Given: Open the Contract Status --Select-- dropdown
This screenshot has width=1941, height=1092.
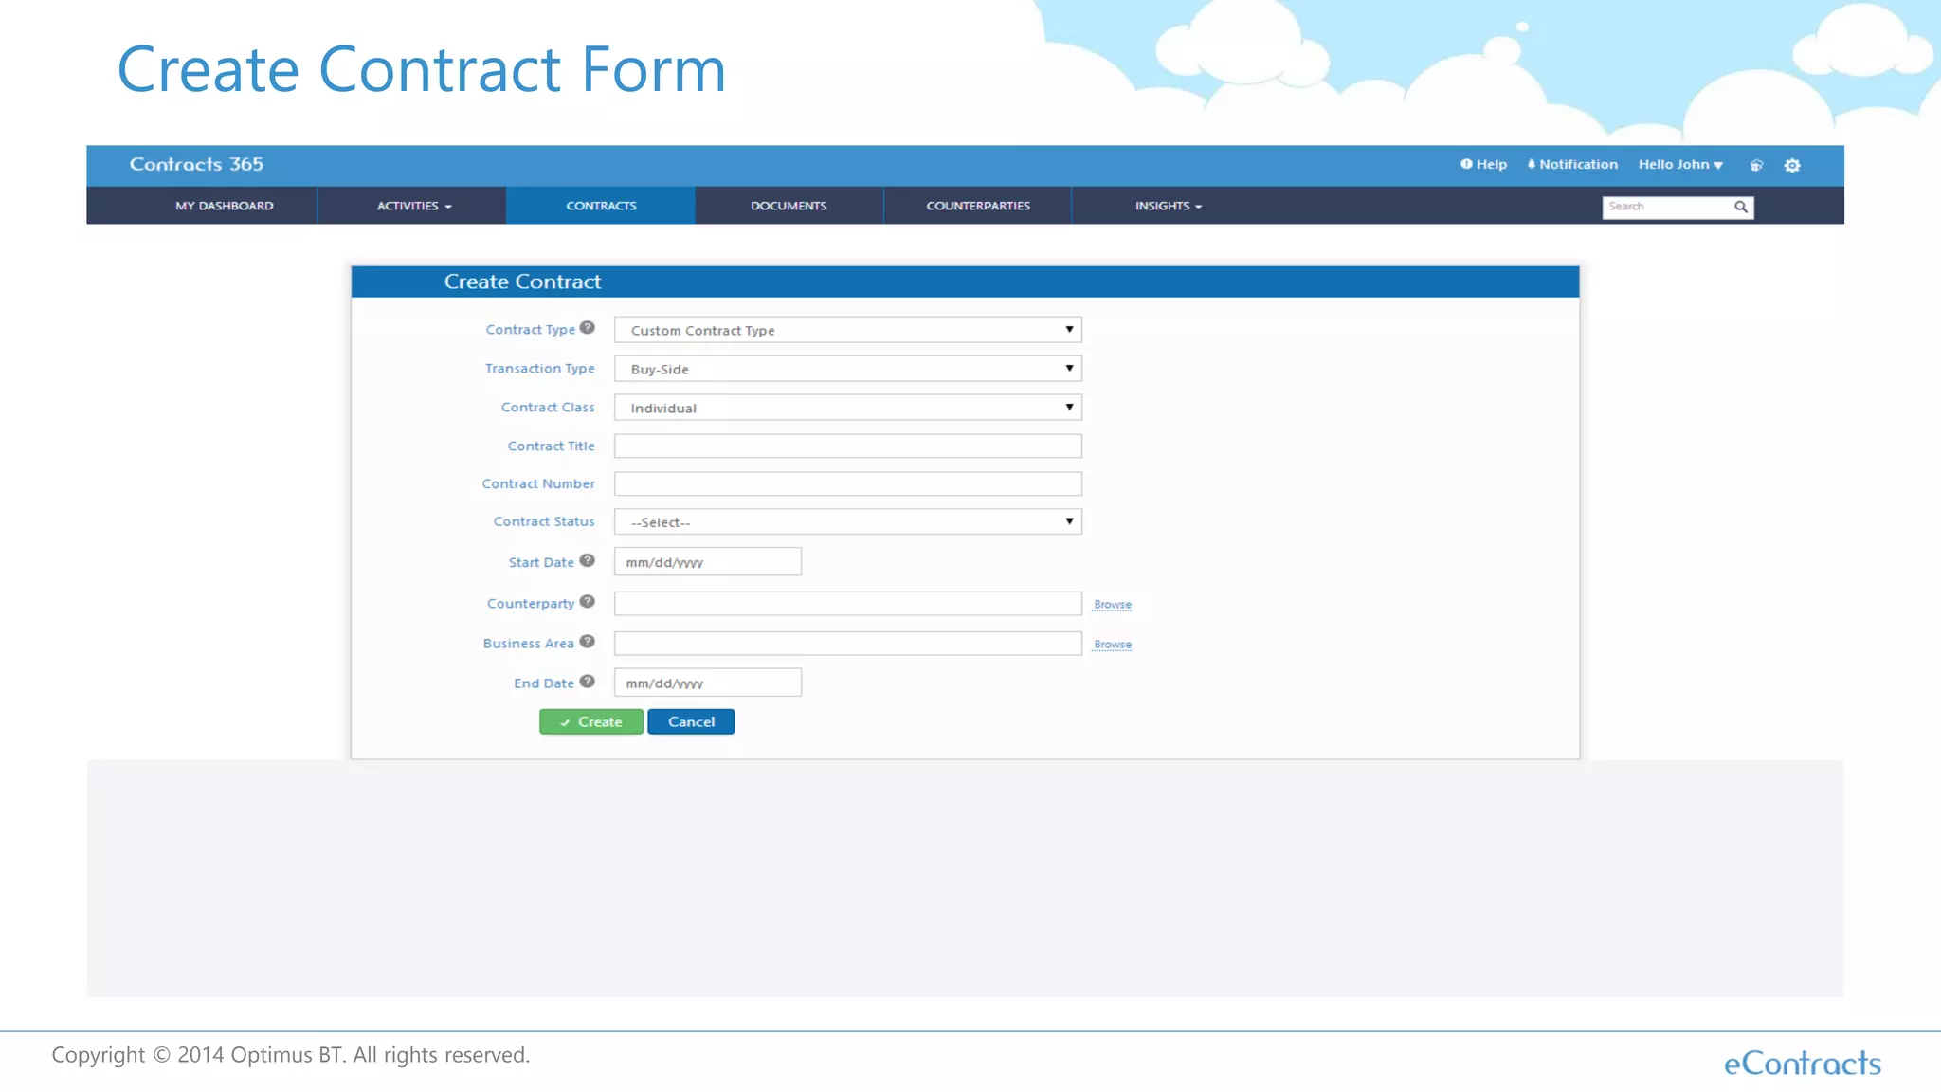Looking at the screenshot, I should click(x=848, y=522).
